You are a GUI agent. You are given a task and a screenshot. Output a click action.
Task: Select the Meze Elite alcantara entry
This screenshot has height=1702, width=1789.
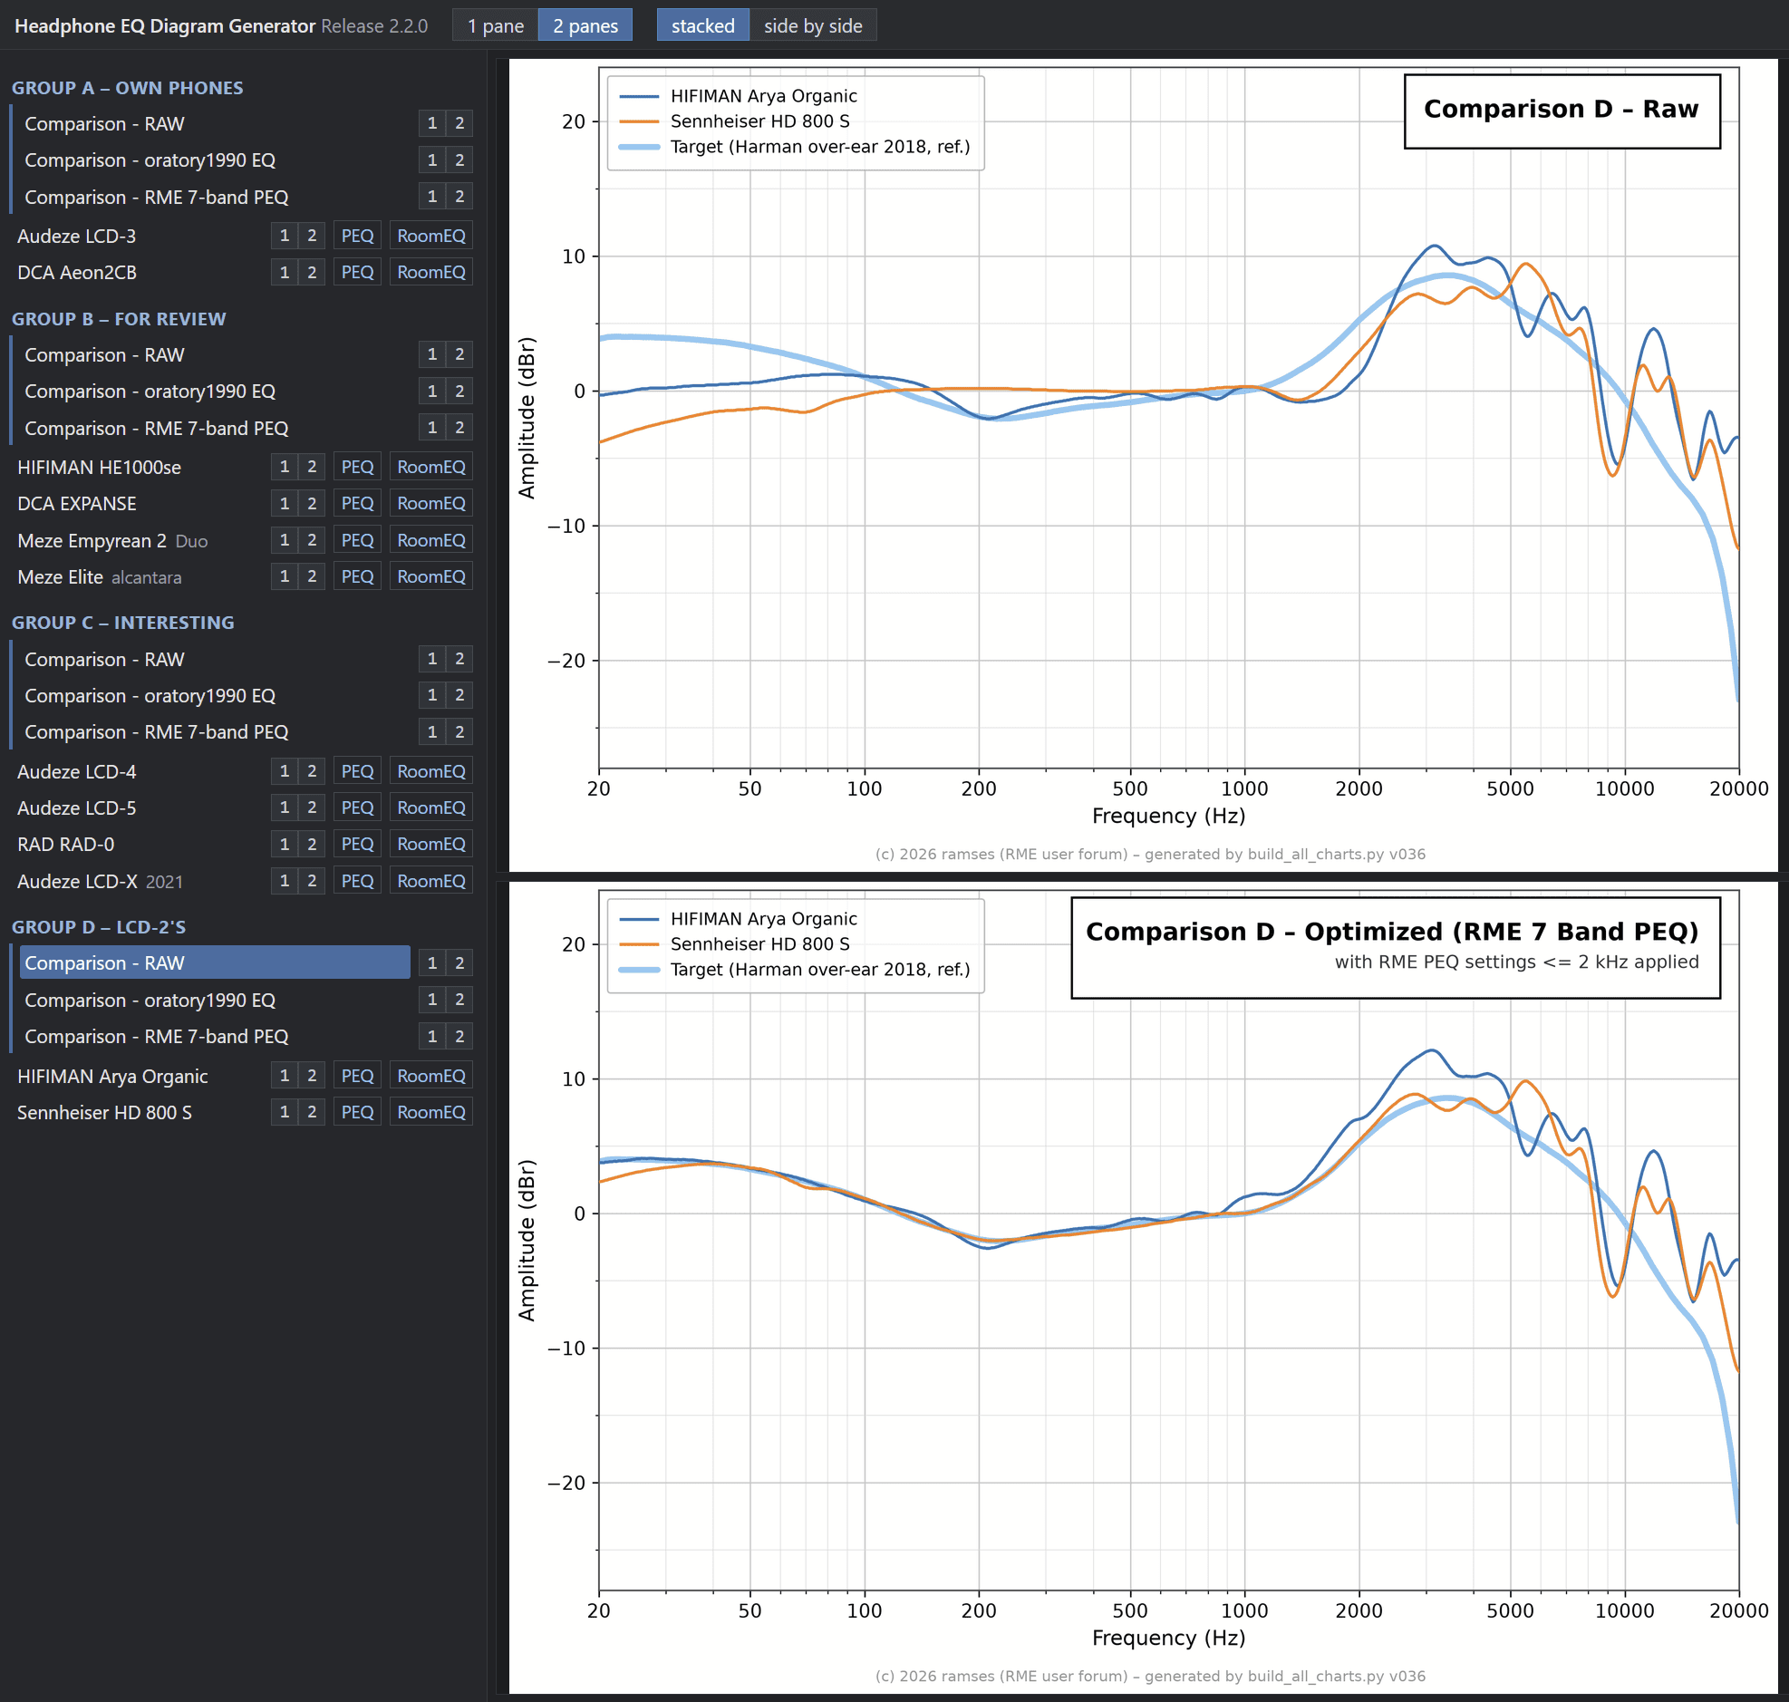point(100,577)
